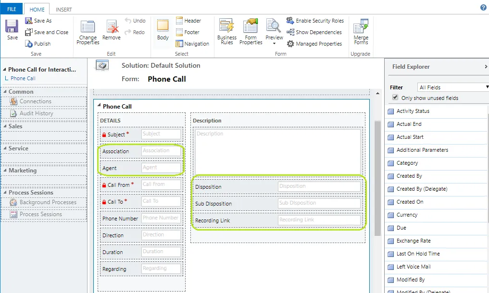Select the Exchange Rate field
The height and width of the screenshot is (293, 489).
(x=437, y=241)
